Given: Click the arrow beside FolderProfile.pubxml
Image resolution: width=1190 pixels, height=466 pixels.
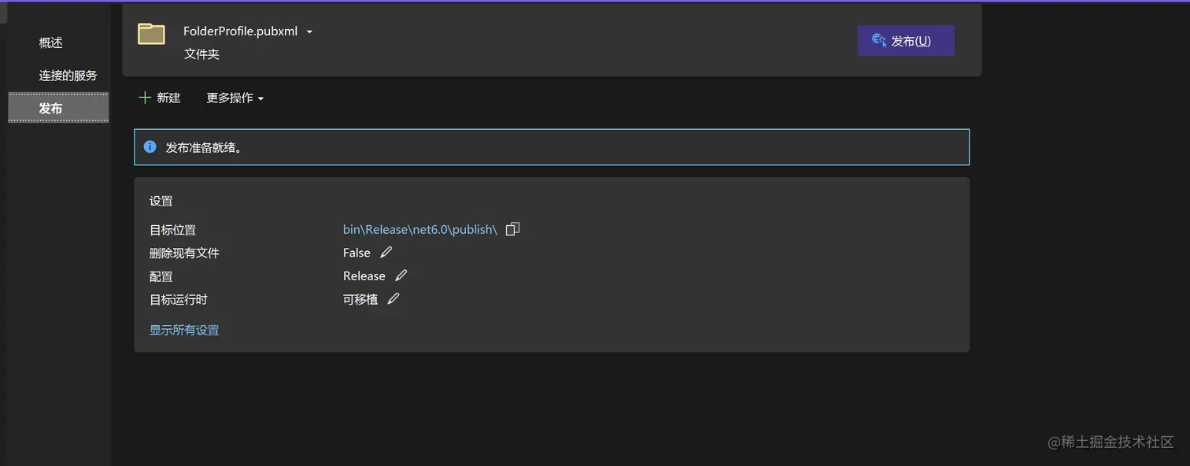Looking at the screenshot, I should (309, 32).
